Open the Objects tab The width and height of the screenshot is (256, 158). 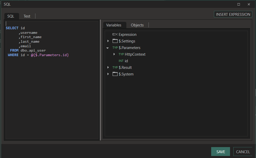tap(137, 25)
